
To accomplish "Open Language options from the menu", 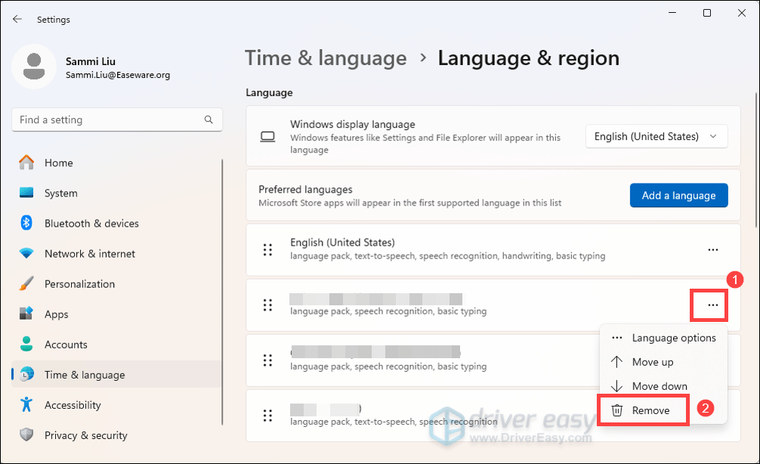I will coord(673,338).
